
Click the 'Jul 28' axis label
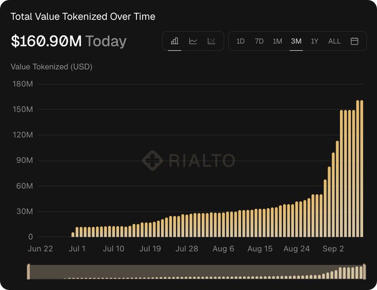click(187, 248)
